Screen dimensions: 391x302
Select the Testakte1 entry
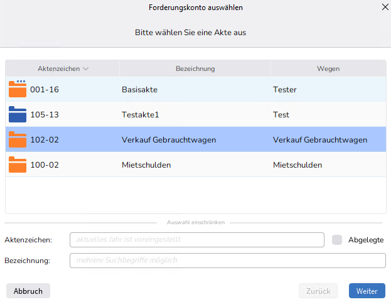(140, 114)
